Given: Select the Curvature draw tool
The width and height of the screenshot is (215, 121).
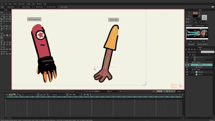Looking at the screenshot, I should tap(10, 14).
